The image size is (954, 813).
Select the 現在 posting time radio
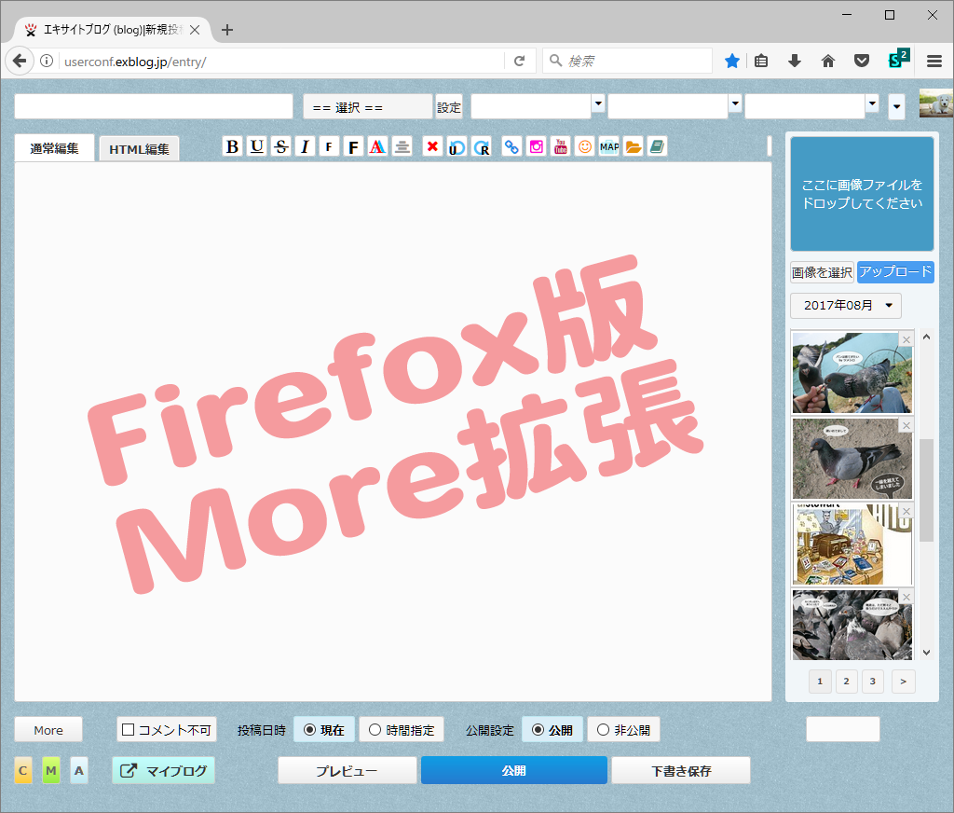(309, 730)
